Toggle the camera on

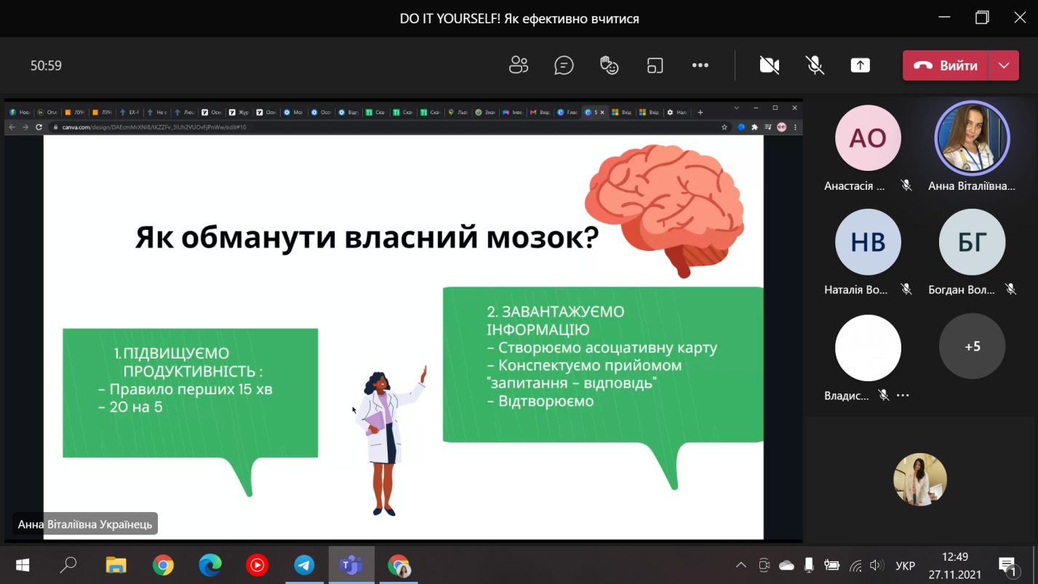click(x=769, y=65)
